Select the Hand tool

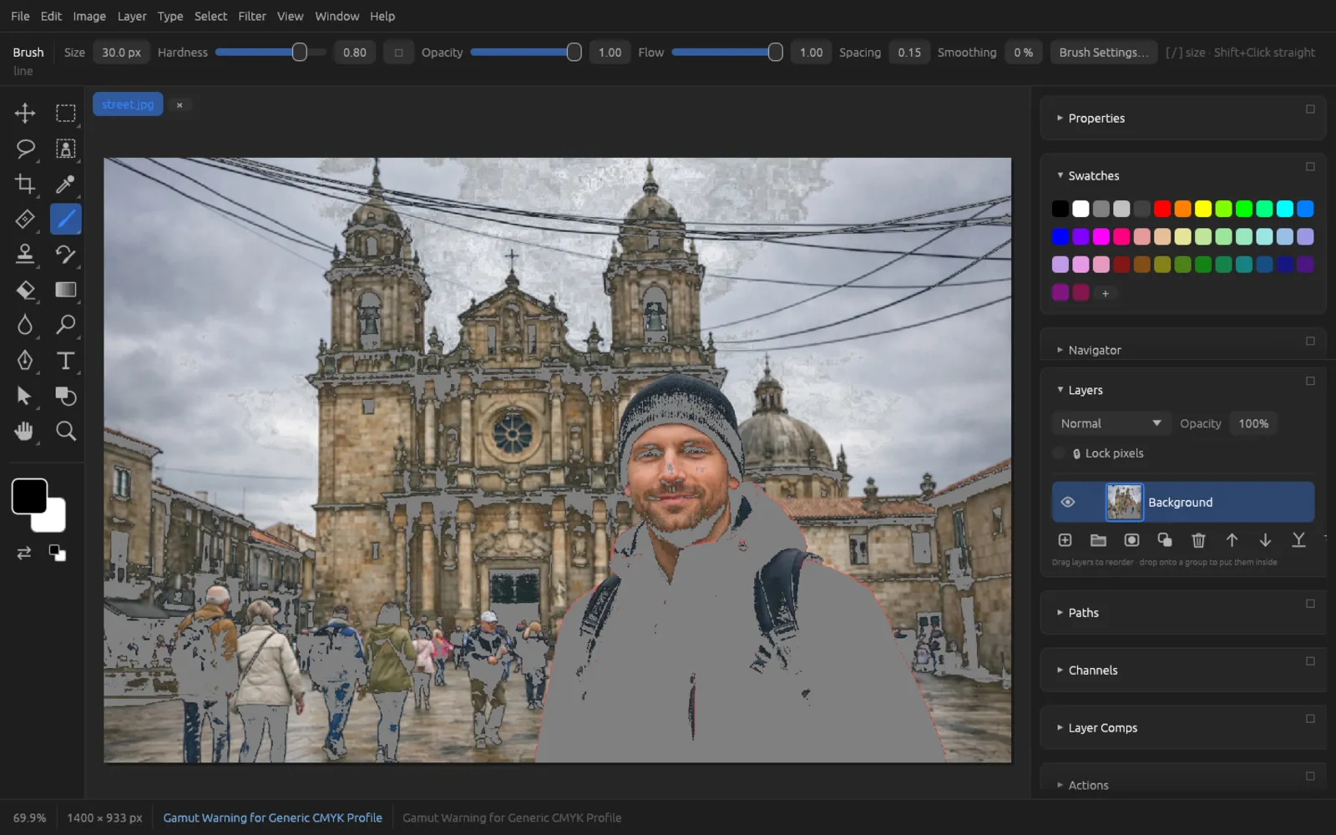click(x=25, y=431)
